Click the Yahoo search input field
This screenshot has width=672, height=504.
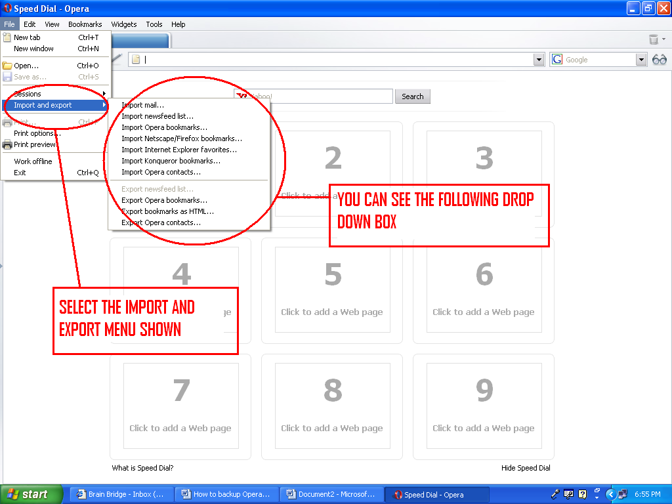tap(313, 96)
